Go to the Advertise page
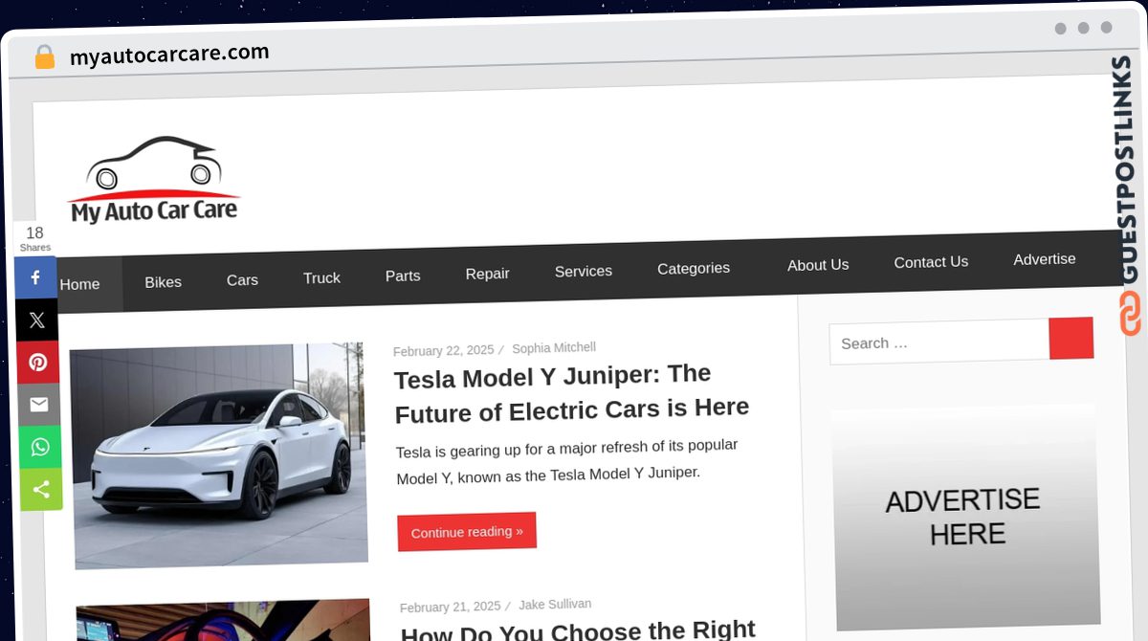1148x641 pixels. click(x=1045, y=259)
